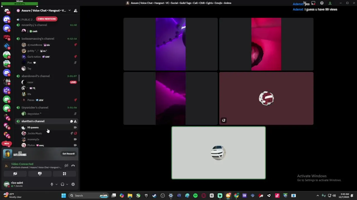This screenshot has width=357, height=200.
Task: Open Discord user settings gear
Action: [73, 184]
